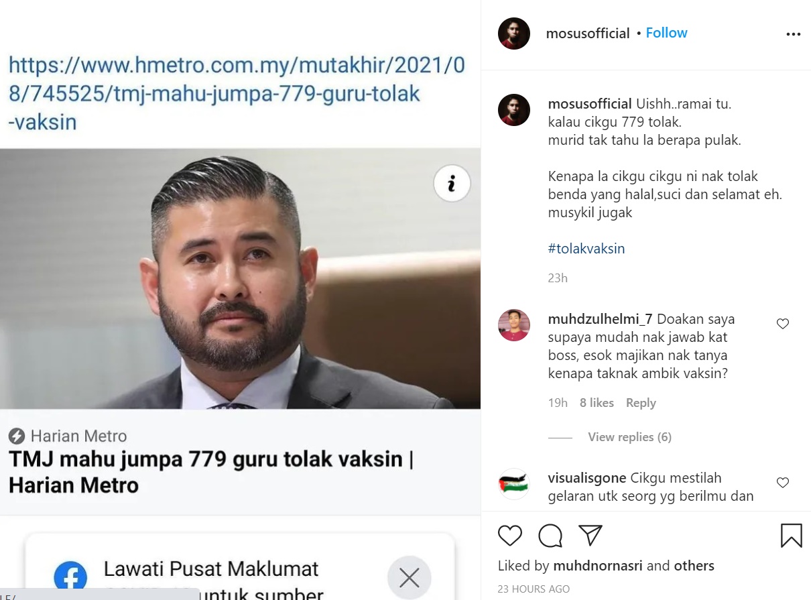
Task: Open the hmetro.com.my article URL
Action: pyautogui.click(x=237, y=94)
